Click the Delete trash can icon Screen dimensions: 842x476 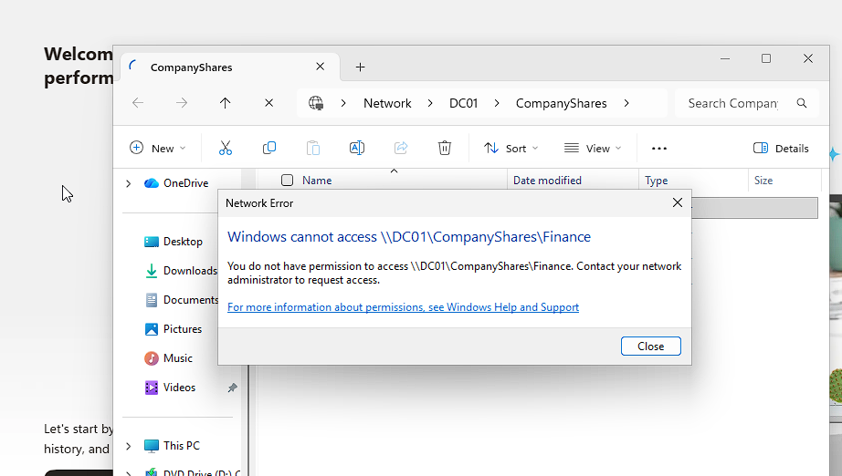(x=445, y=148)
